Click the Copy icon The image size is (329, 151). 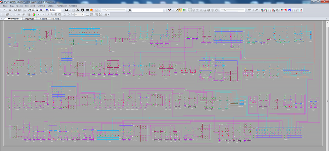pos(52,14)
